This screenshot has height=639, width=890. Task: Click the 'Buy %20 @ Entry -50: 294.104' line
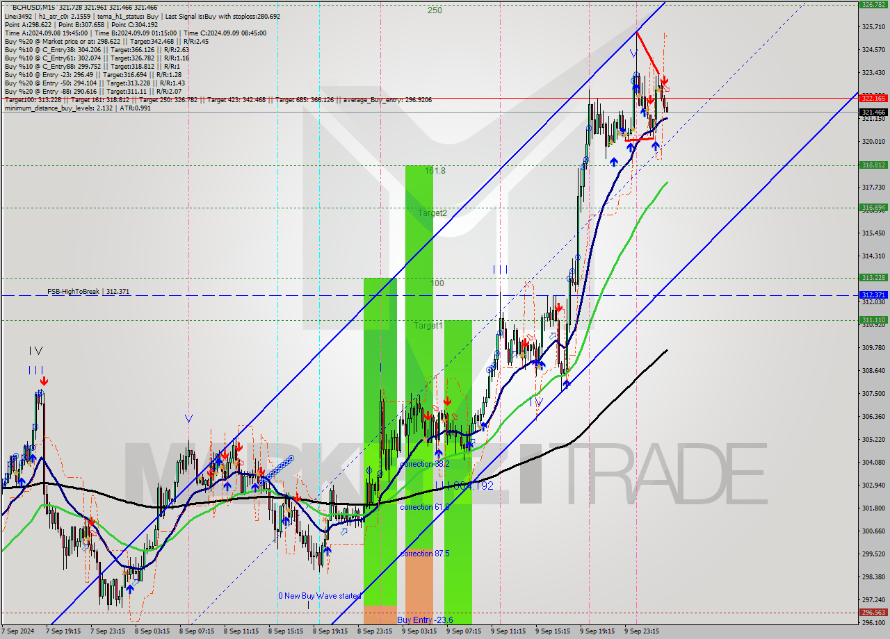(95, 83)
